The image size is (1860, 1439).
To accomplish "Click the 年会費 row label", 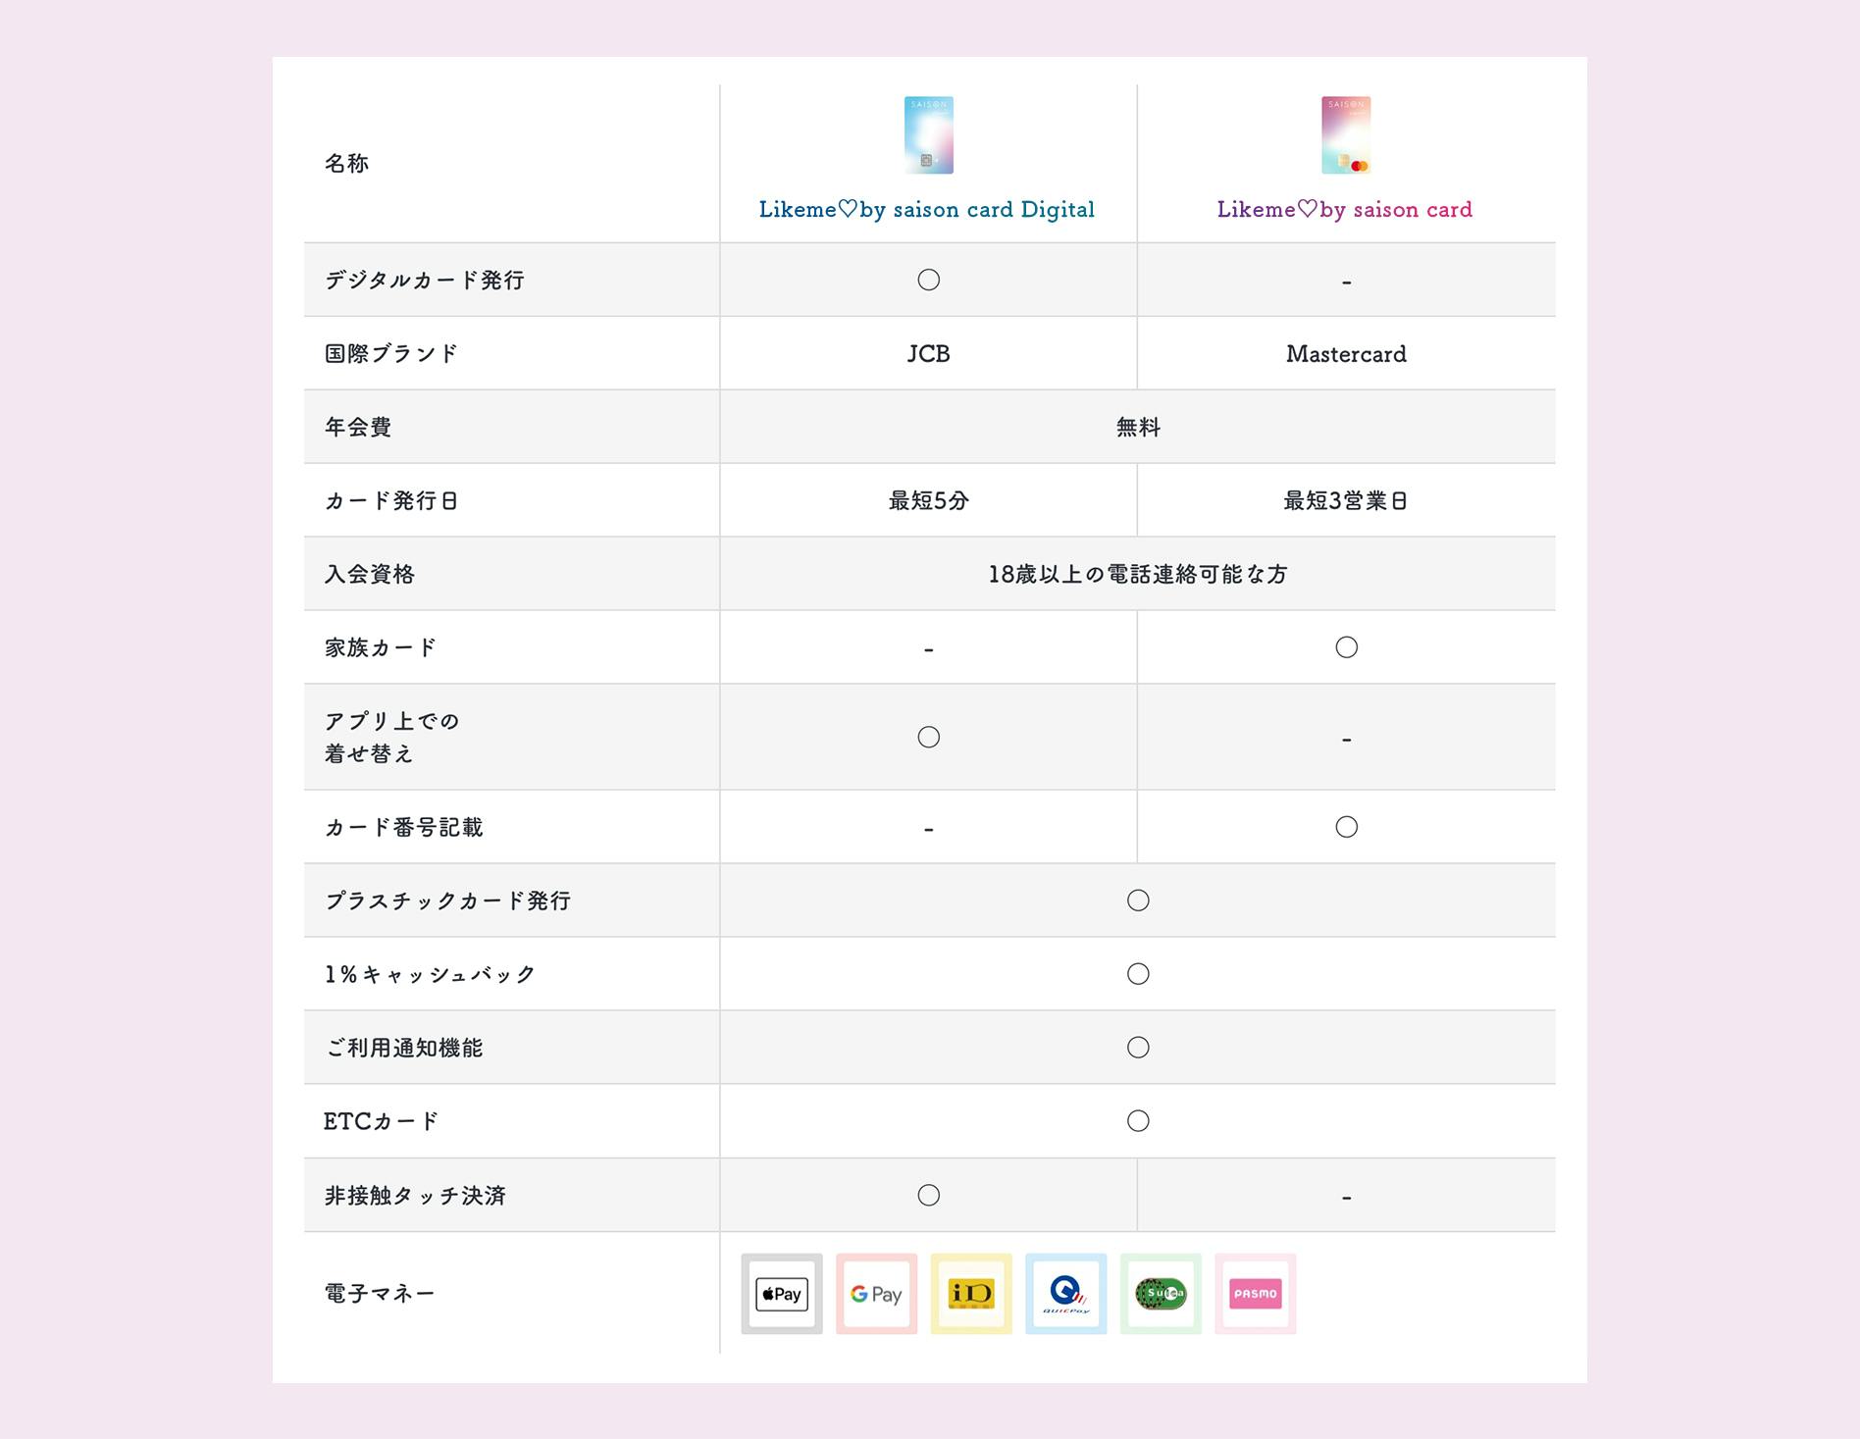I will point(358,427).
